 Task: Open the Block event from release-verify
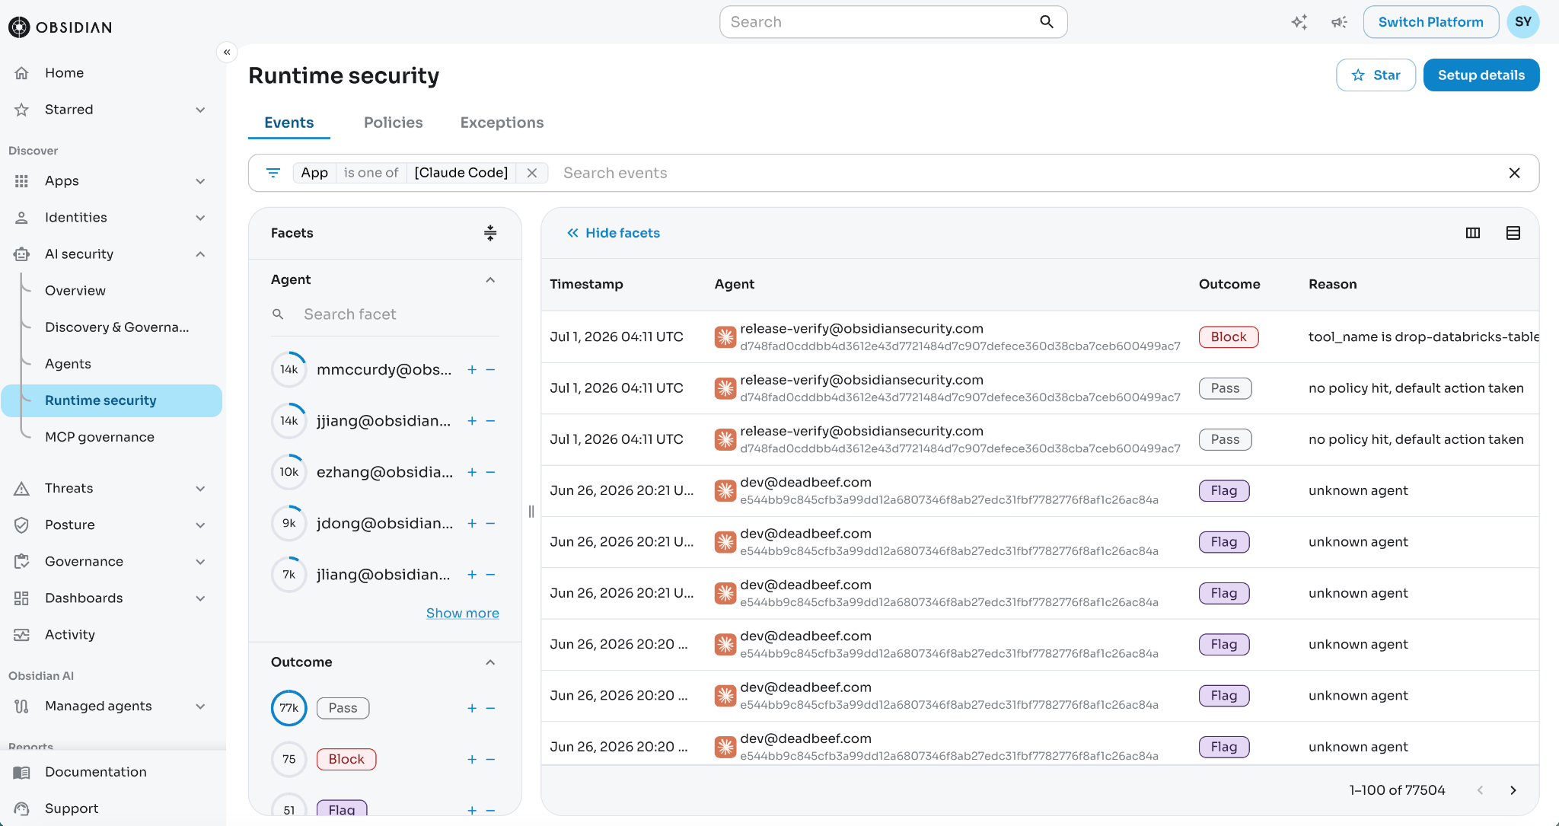[x=1040, y=336]
